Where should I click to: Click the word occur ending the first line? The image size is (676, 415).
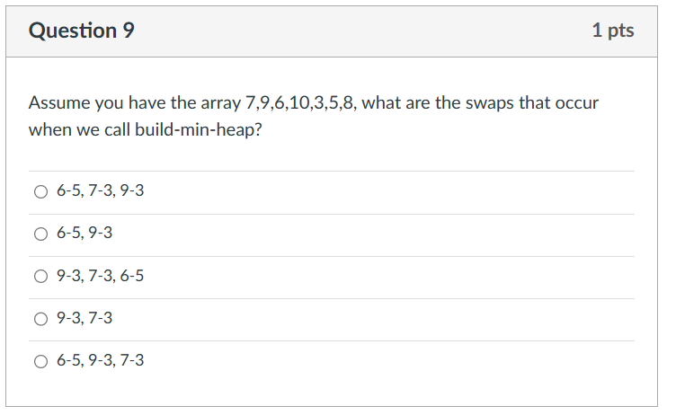pyautogui.click(x=577, y=103)
